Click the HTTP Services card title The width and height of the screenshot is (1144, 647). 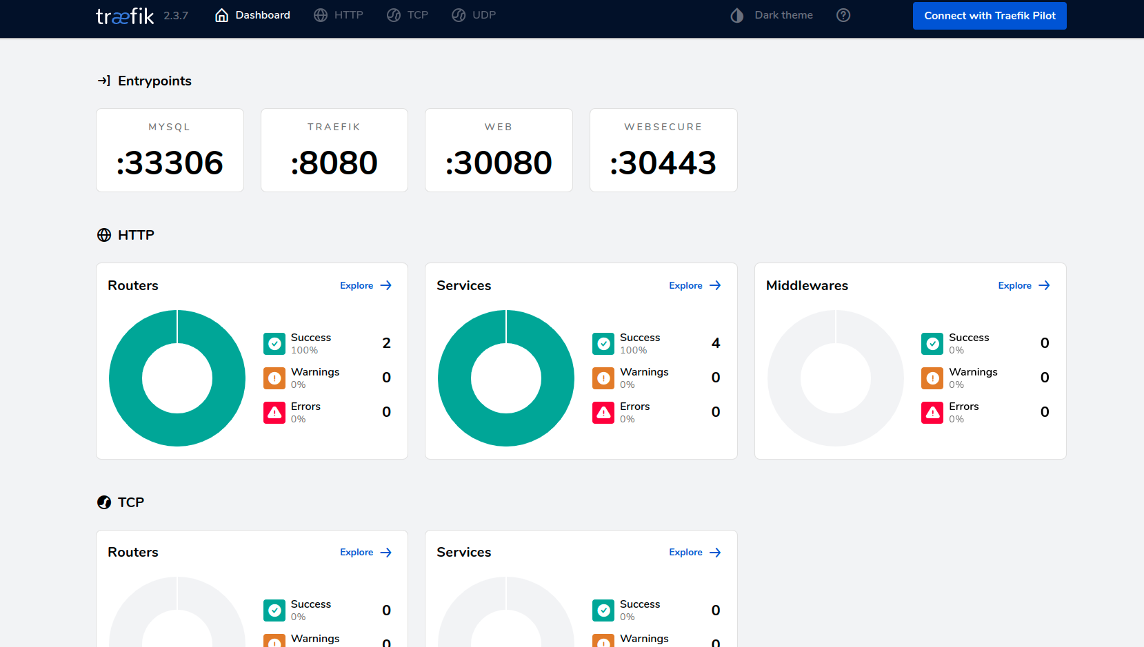tap(464, 285)
